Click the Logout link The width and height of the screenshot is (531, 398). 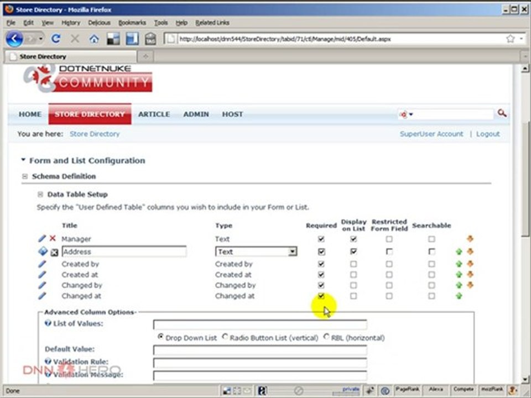488,134
